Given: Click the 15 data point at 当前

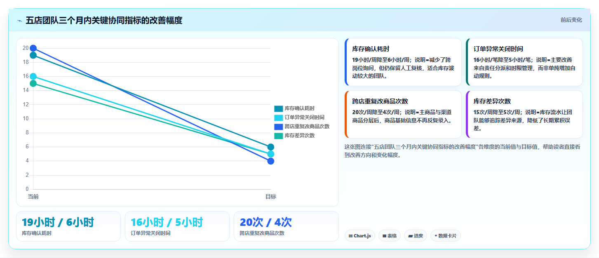Looking at the screenshot, I should (33, 83).
